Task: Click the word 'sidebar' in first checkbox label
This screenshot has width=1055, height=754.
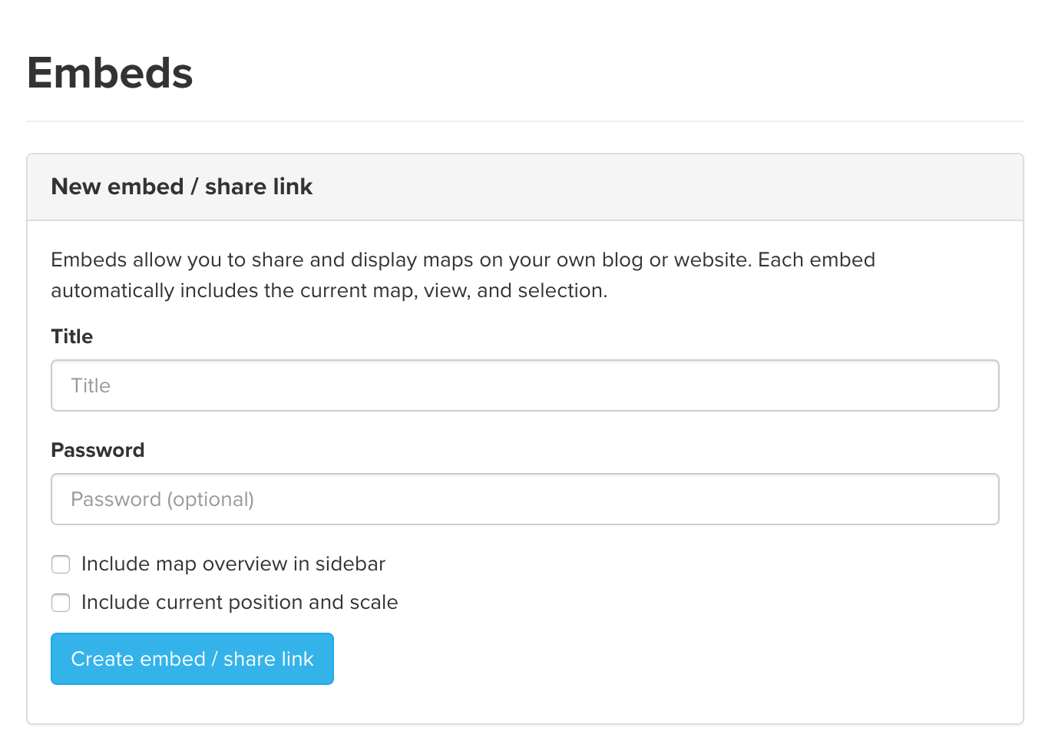Action: pos(350,564)
